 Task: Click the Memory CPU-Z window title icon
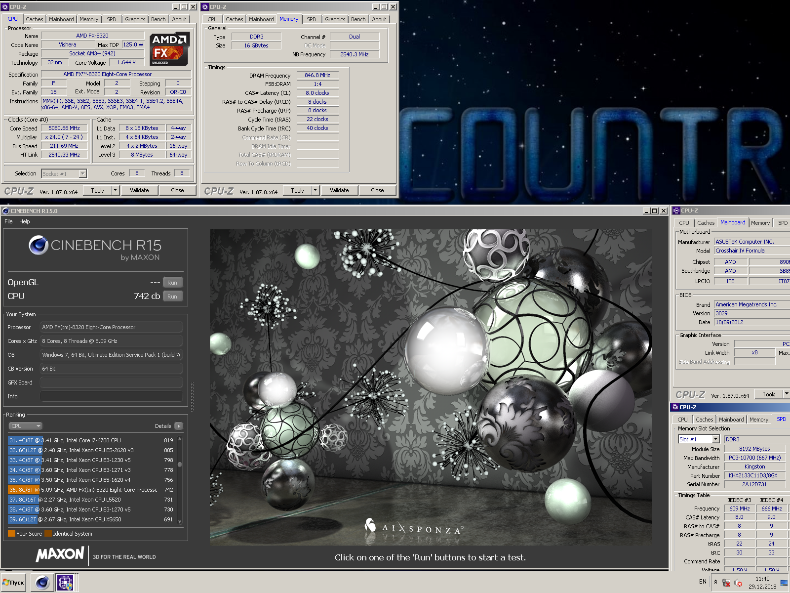tap(205, 7)
